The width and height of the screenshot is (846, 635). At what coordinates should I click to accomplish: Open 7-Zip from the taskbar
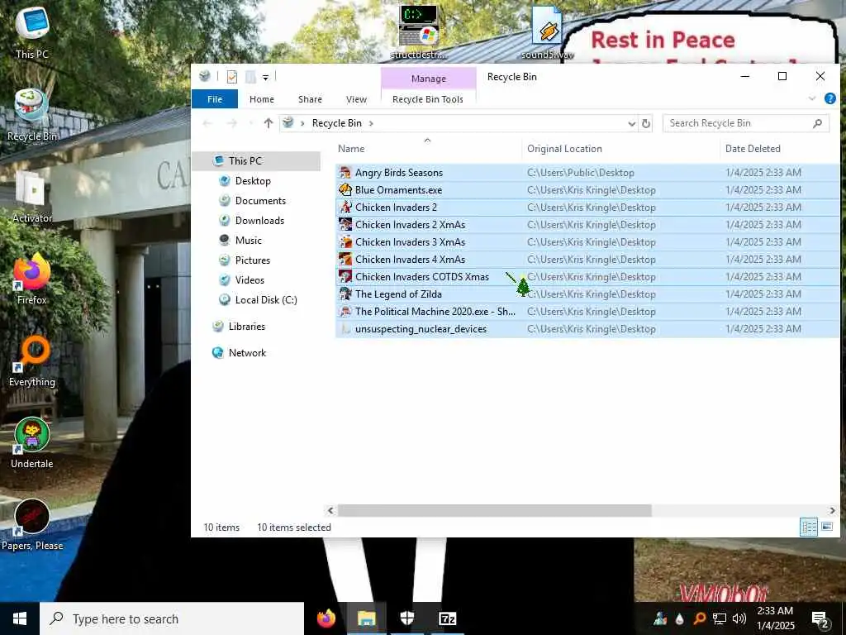[x=447, y=618]
